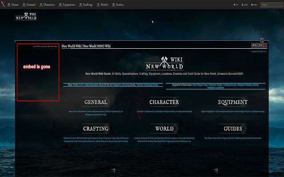The image size is (284, 177).
Task: Open the Multiplayer and Online link
Action: (x=93, y=115)
